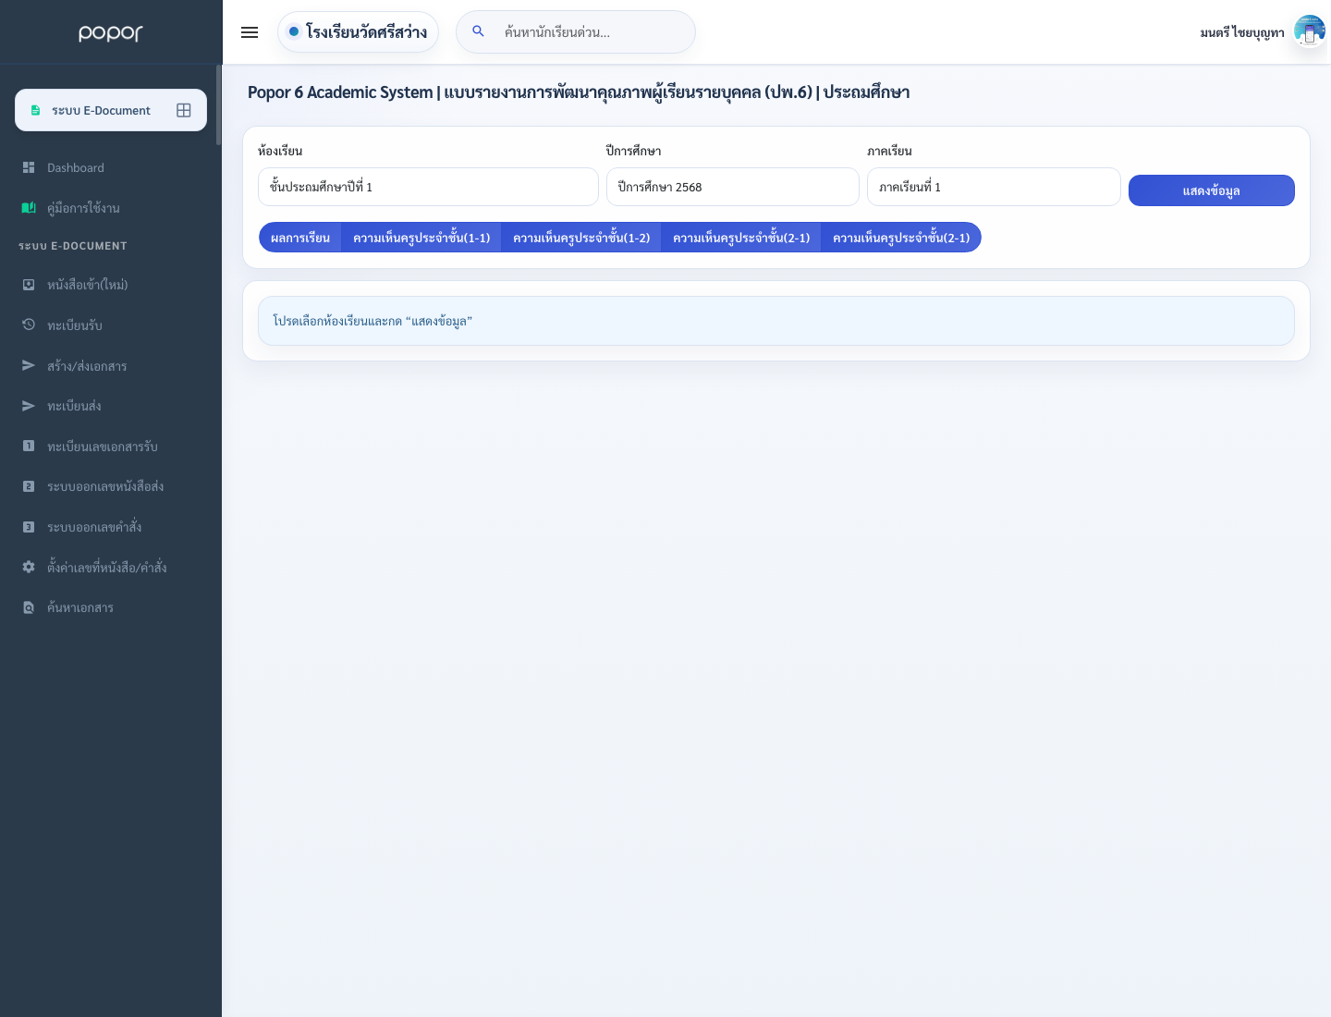Switch to the ผลการเรียน tab
1331x1017 pixels.
point(300,238)
